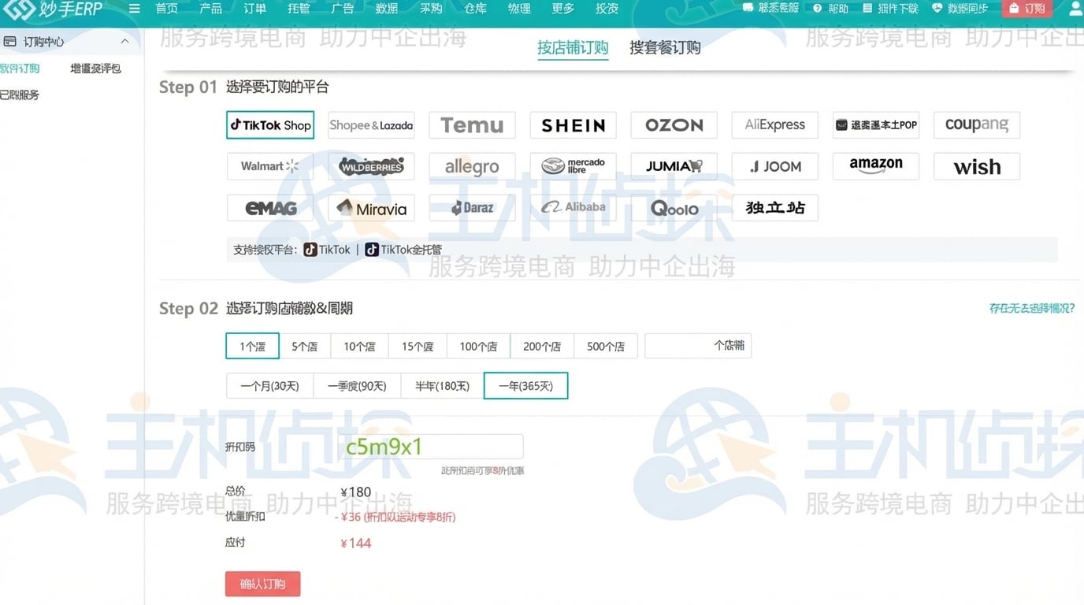Choose the 一个月(30天) subscription period

click(269, 386)
